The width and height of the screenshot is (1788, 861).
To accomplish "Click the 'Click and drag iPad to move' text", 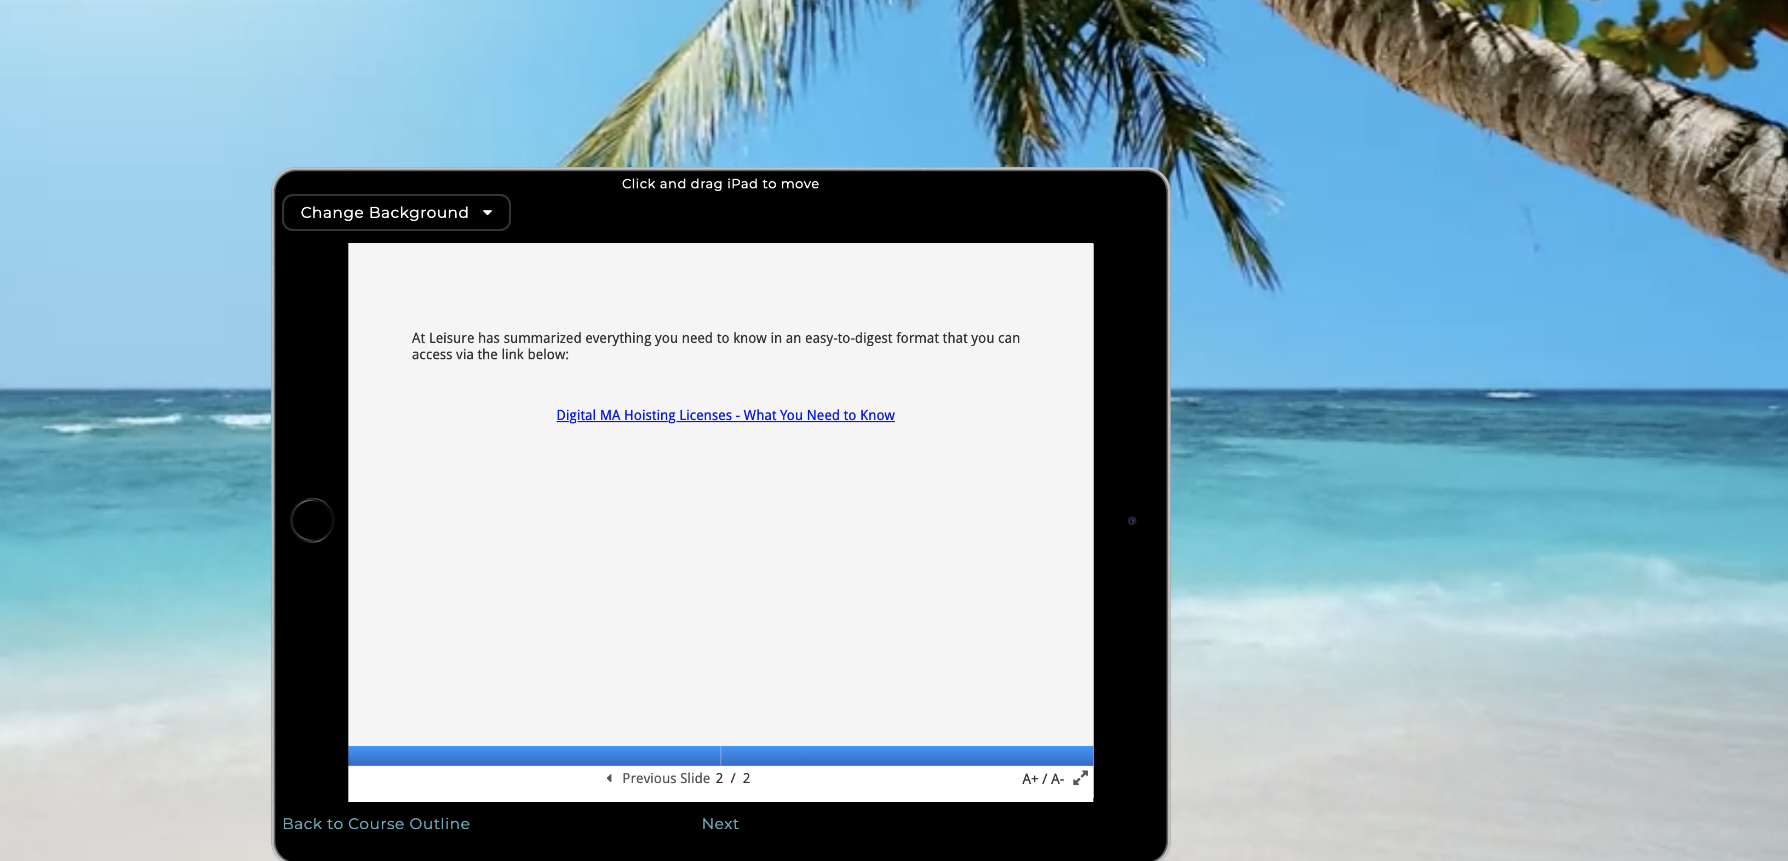I will 720,184.
